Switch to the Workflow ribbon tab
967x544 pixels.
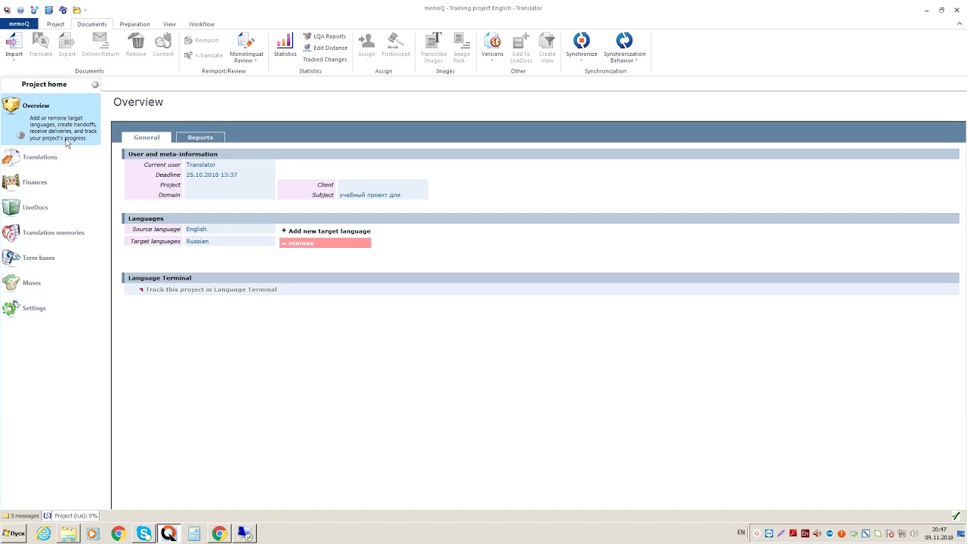pyautogui.click(x=202, y=24)
